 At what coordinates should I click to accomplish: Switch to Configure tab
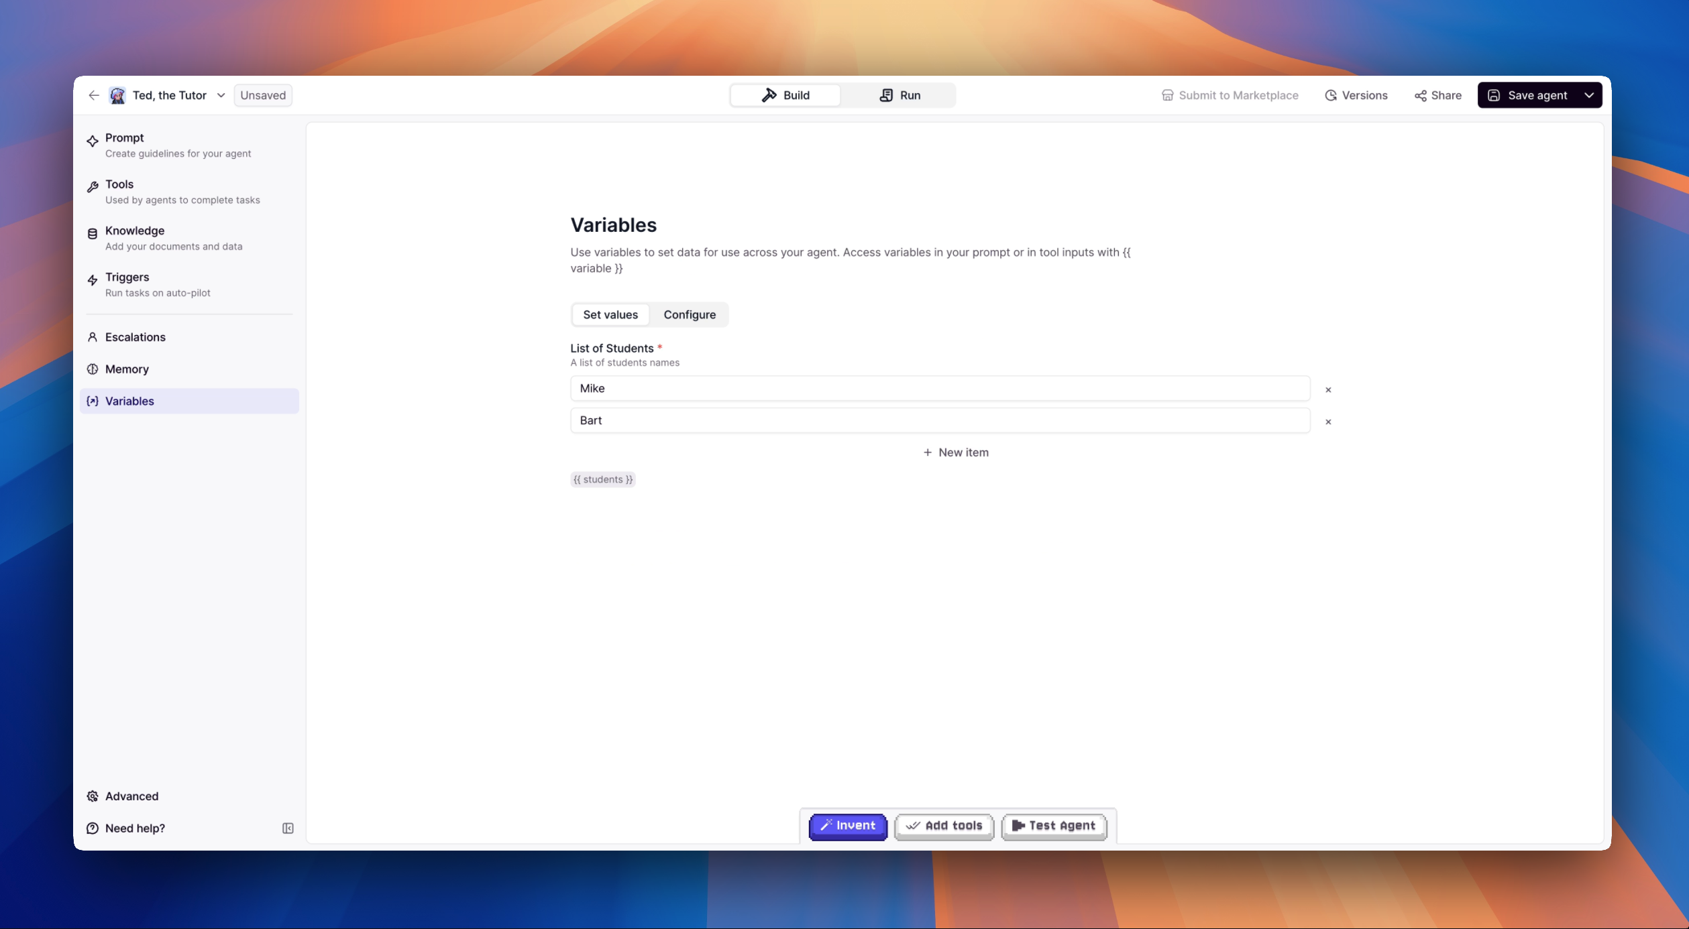pyautogui.click(x=689, y=315)
